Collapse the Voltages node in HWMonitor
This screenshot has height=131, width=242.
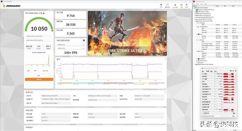coord(197,23)
